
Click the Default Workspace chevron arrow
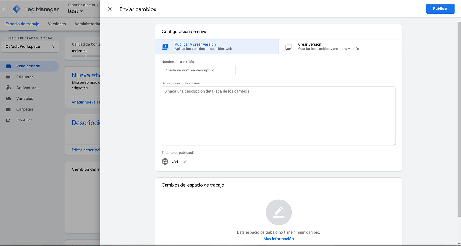(53, 47)
